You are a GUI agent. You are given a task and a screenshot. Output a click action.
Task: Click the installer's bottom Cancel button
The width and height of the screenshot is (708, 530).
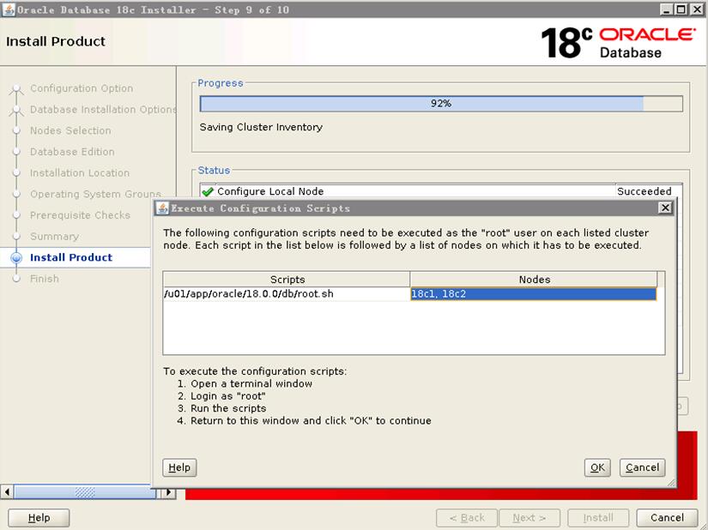(x=667, y=518)
